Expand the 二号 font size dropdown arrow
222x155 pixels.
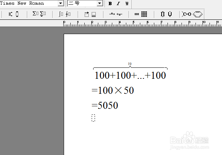(x=100, y=3)
